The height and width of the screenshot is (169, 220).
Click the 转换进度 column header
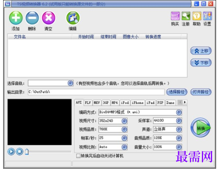(x=160, y=37)
